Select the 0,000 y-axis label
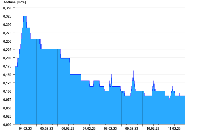 click(x=7, y=125)
